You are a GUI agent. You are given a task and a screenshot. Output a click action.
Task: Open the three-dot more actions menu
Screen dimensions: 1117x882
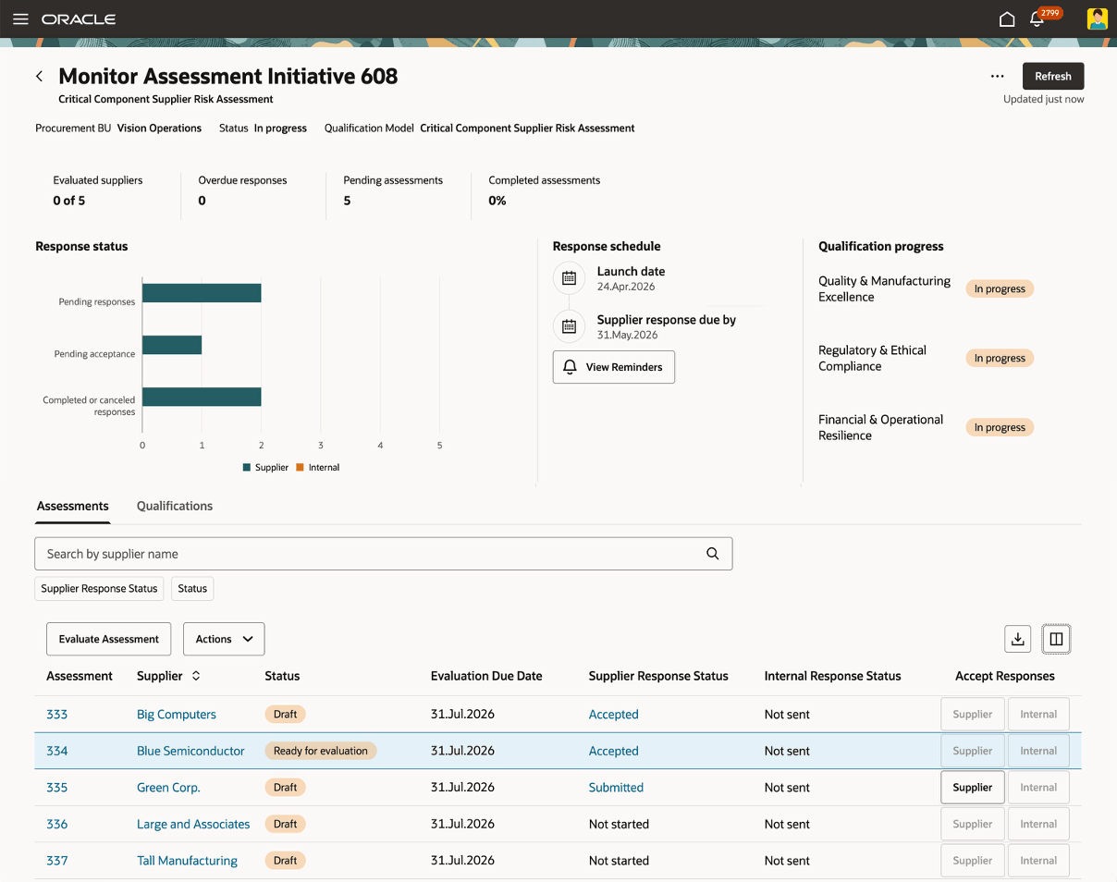(x=997, y=77)
